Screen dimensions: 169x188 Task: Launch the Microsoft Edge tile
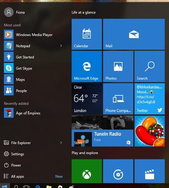pos(87,66)
